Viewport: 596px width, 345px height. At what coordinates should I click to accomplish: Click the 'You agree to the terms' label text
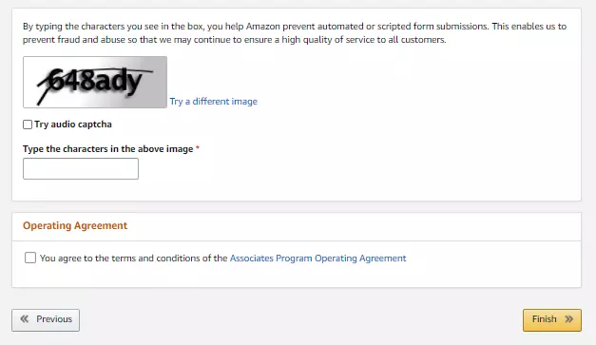tap(133, 259)
